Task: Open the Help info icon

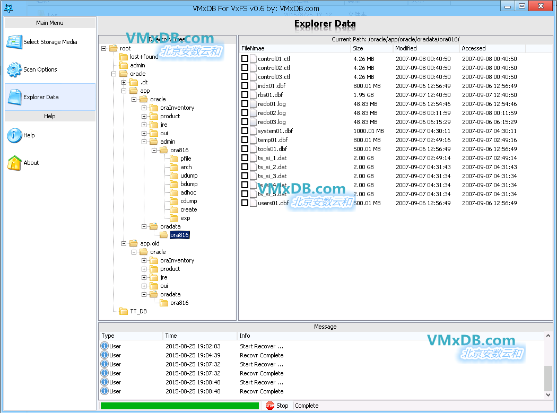Action: point(14,135)
